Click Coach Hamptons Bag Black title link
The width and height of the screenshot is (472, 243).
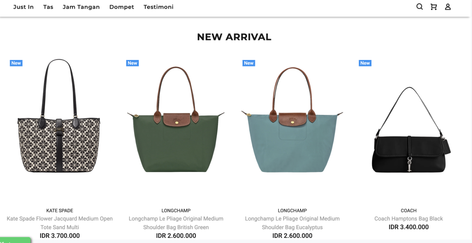408,219
